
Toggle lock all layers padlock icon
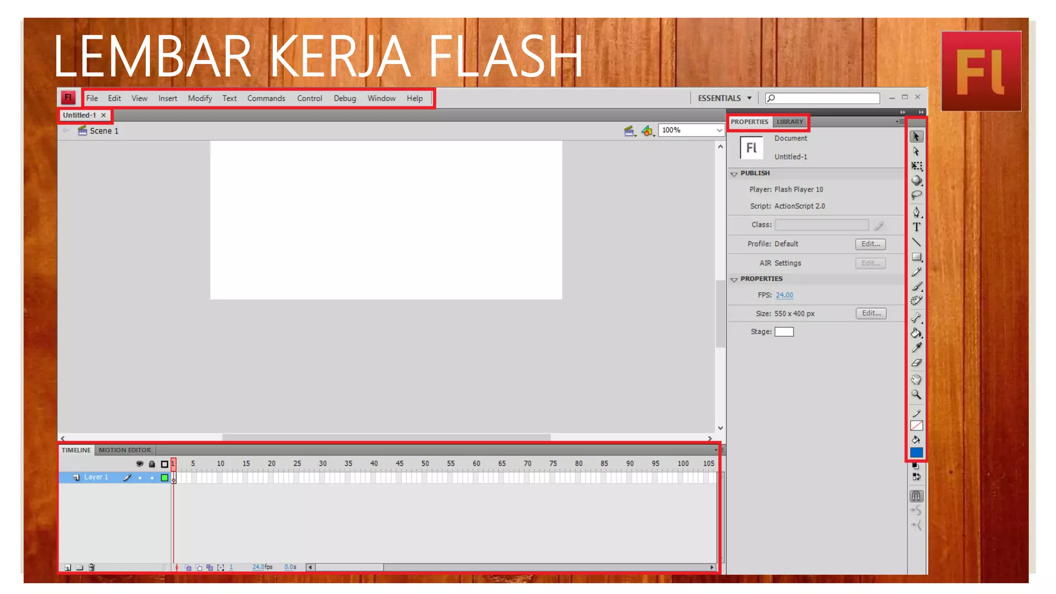click(152, 464)
